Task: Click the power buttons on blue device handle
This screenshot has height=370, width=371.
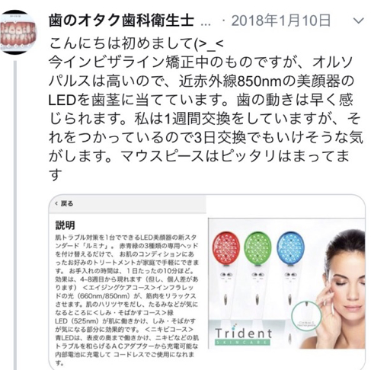Action: point(290,275)
